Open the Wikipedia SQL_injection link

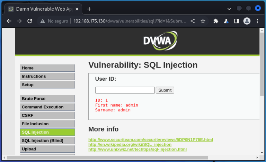click(x=130, y=144)
